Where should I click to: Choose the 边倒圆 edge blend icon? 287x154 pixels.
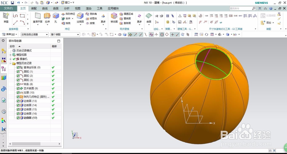80,16
